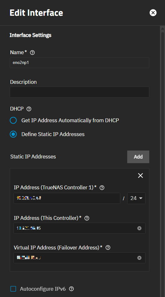
Task: Click the scrollbar up arrow
Action: tap(162, 28)
